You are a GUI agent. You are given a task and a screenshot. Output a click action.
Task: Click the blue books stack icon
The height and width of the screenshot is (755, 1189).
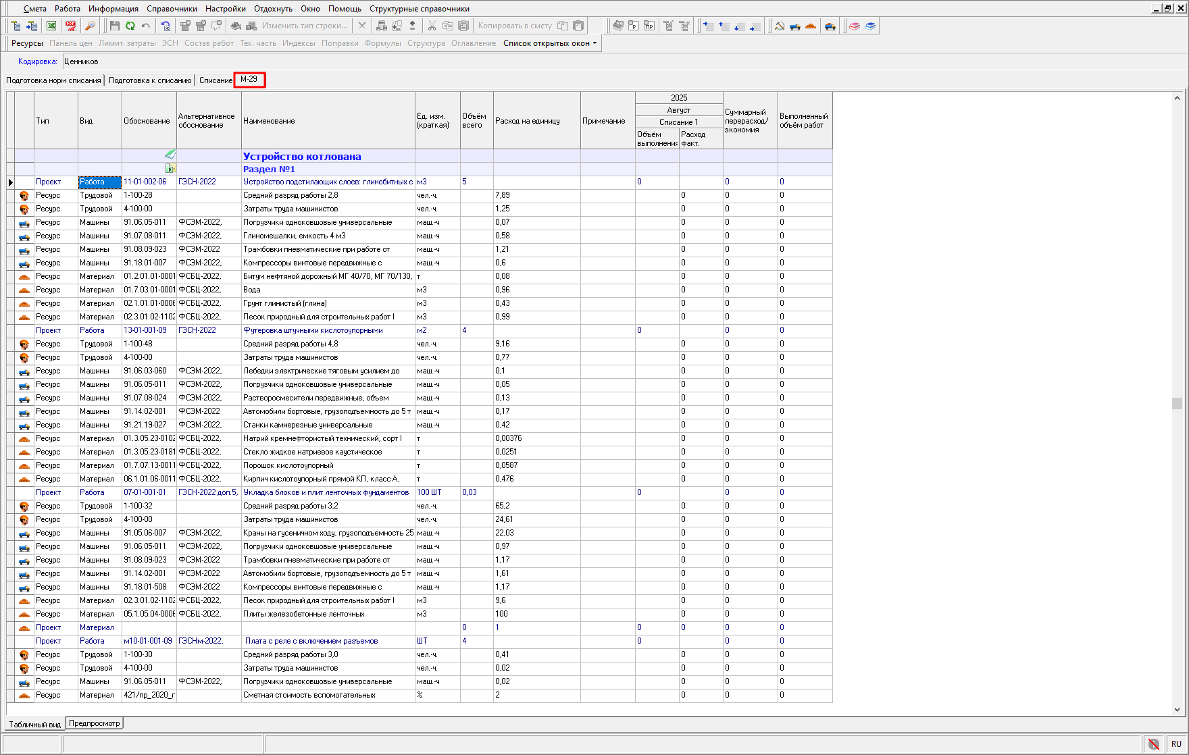pos(870,26)
